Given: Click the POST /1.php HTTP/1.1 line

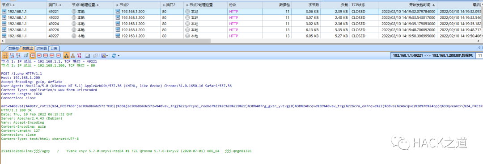Looking at the screenshot, I should click(x=21, y=74).
